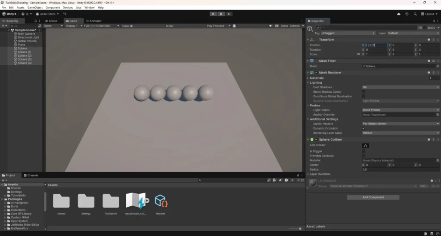This screenshot has height=236, width=441.
Task: Click the Pause button in toolbar
Action: pos(221,14)
